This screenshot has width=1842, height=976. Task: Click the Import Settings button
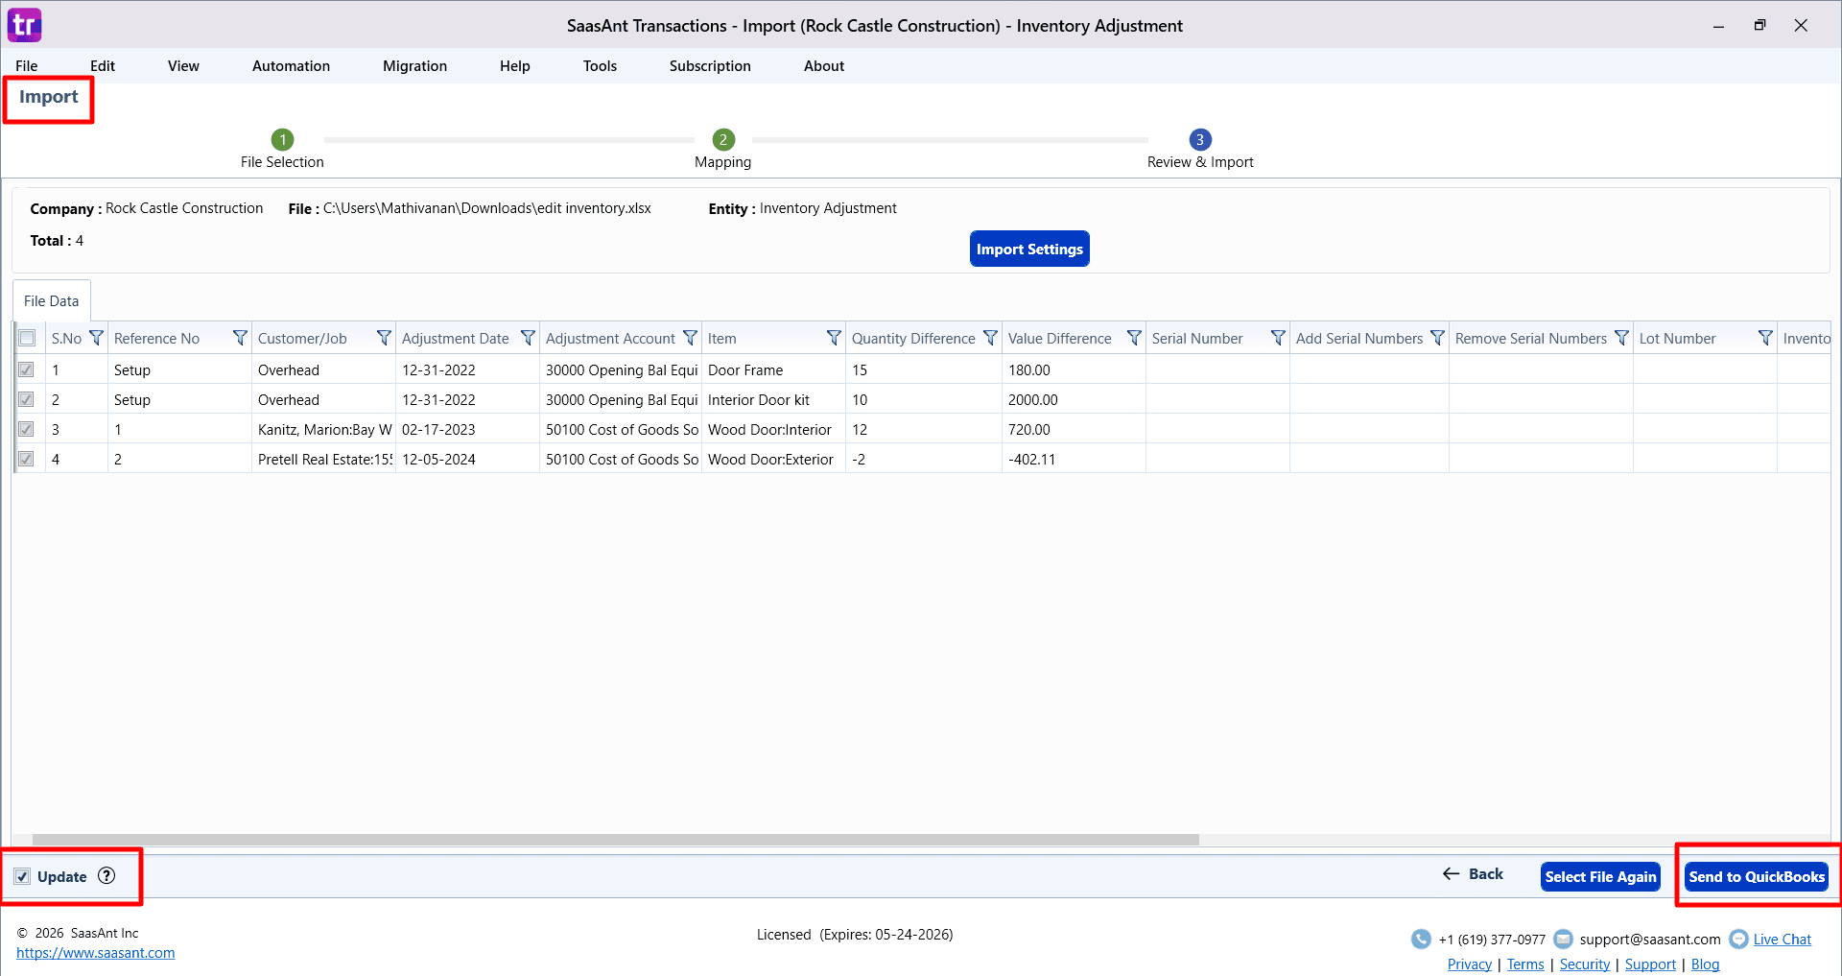pyautogui.click(x=1029, y=249)
